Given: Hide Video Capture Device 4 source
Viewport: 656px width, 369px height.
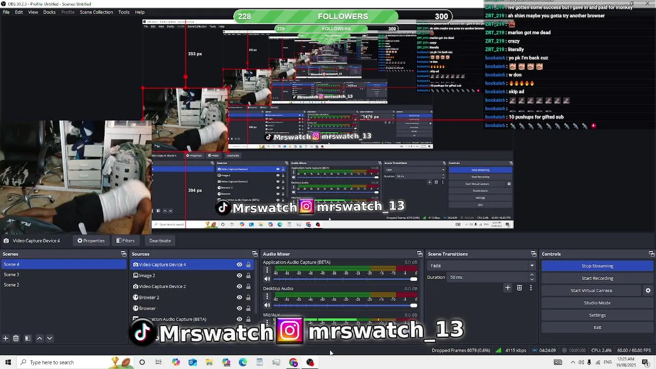Looking at the screenshot, I should click(x=239, y=264).
